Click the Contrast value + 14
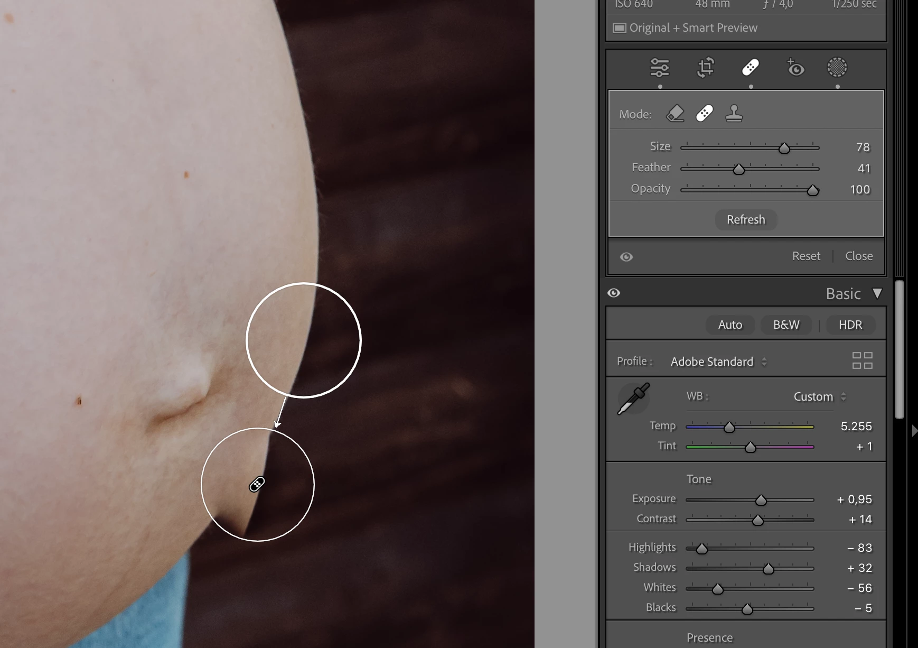 tap(860, 520)
